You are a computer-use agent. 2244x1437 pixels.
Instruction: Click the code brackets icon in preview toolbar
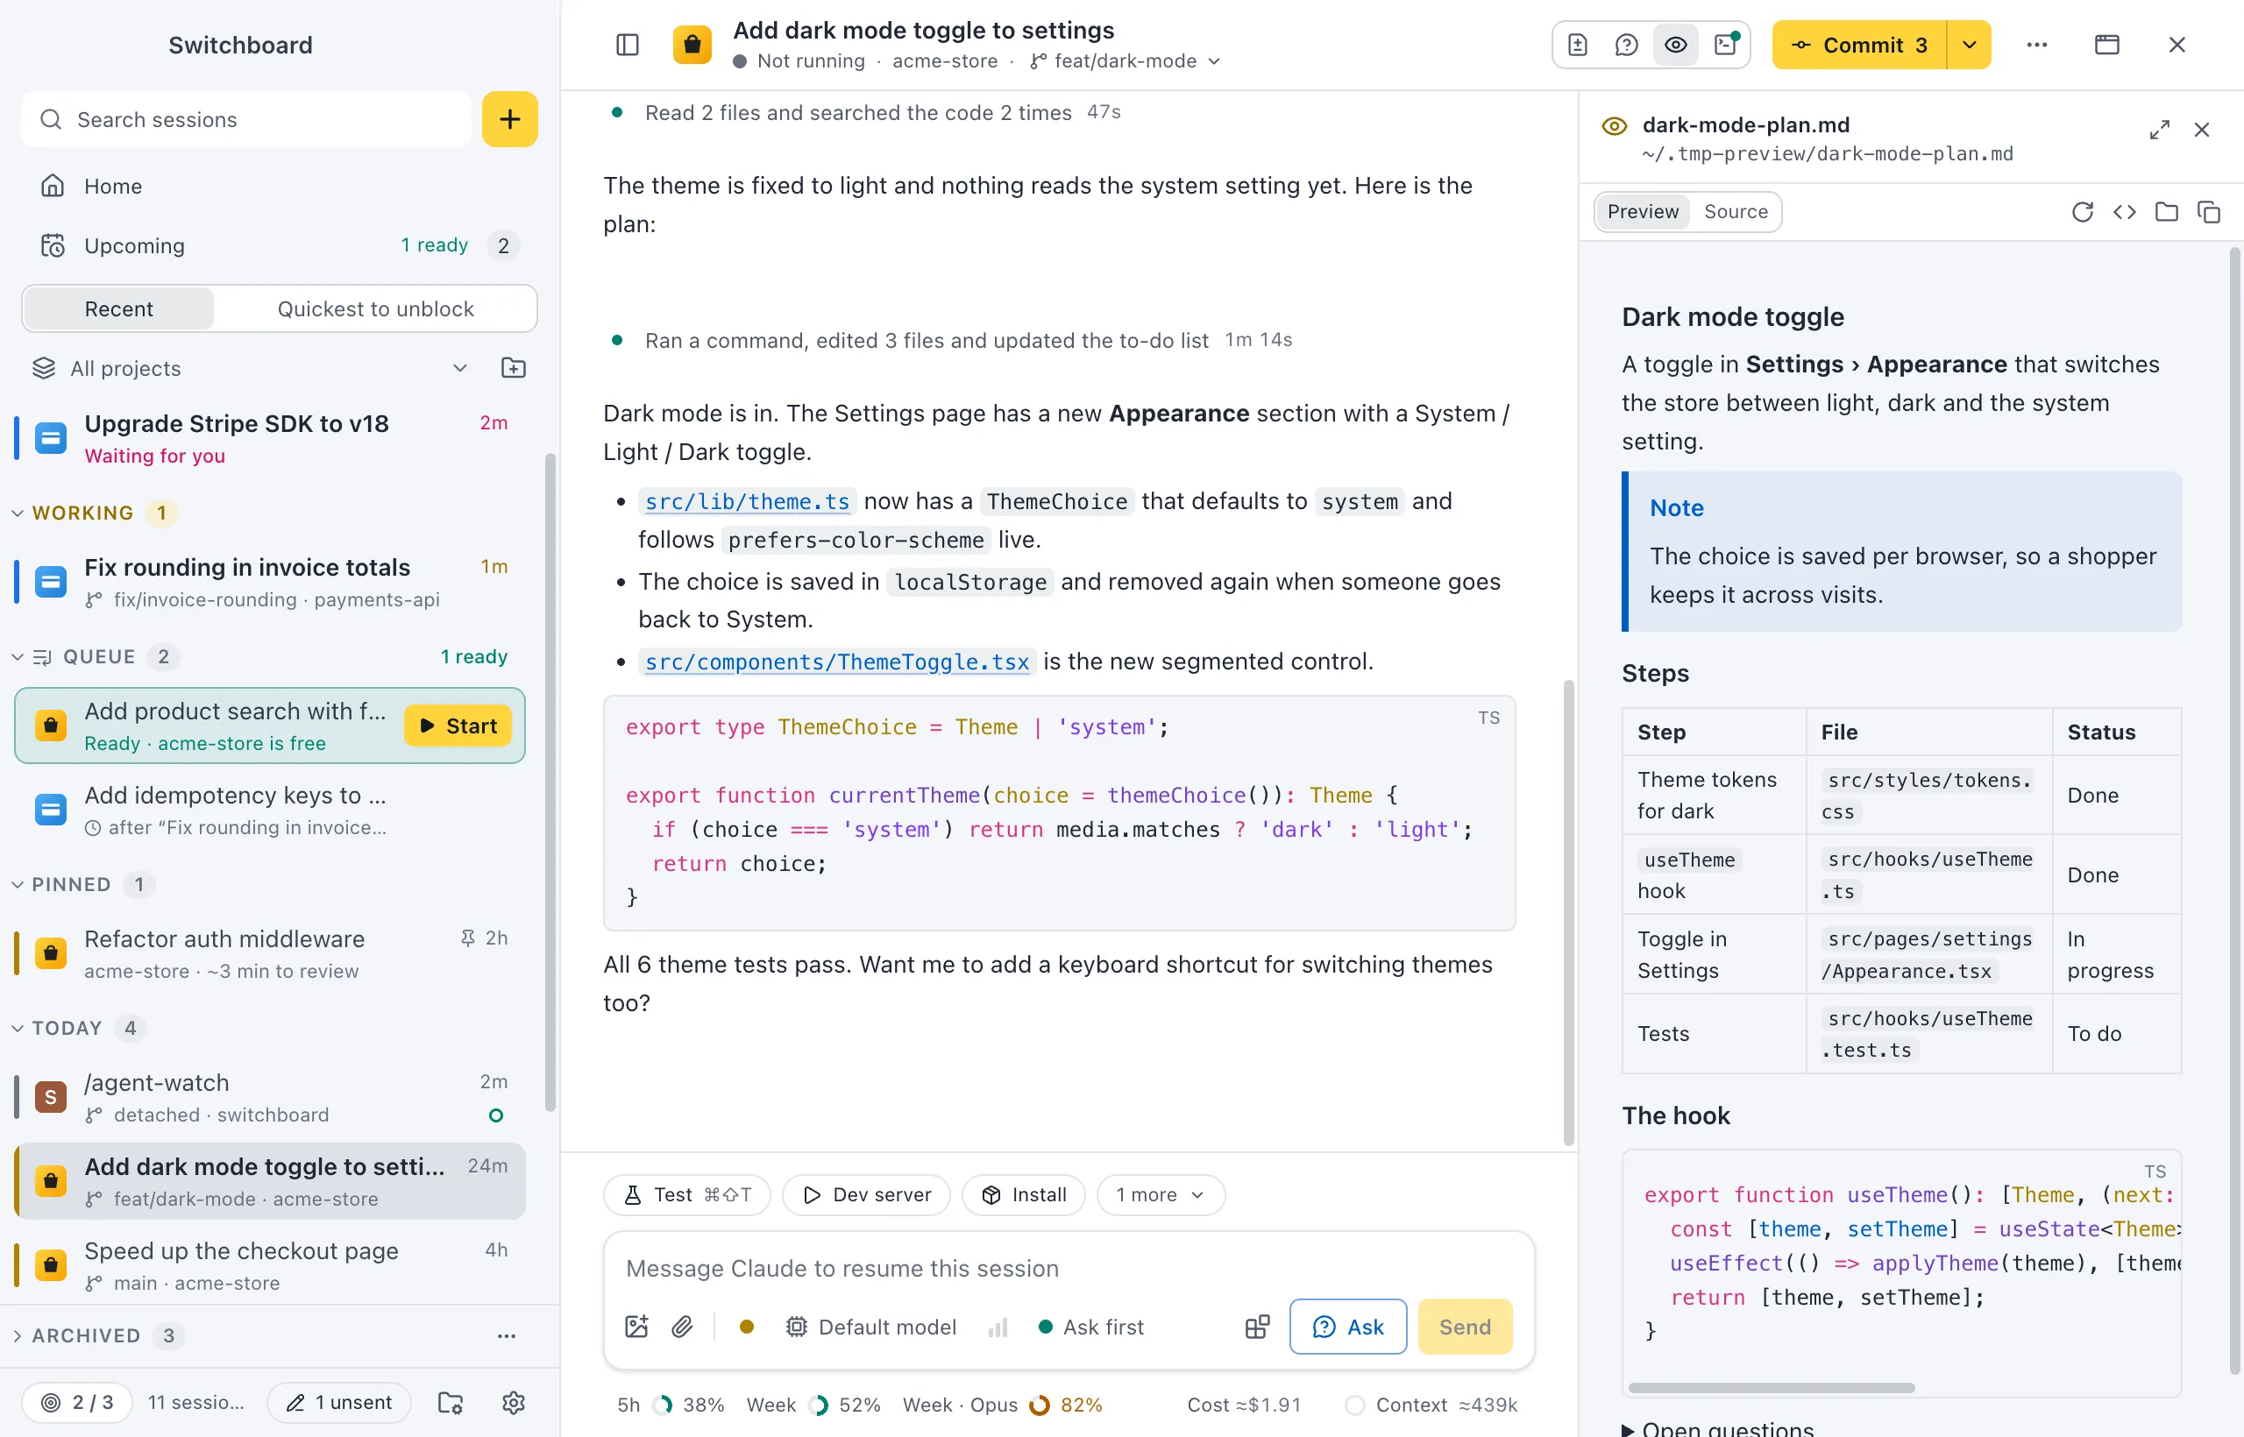(2125, 212)
